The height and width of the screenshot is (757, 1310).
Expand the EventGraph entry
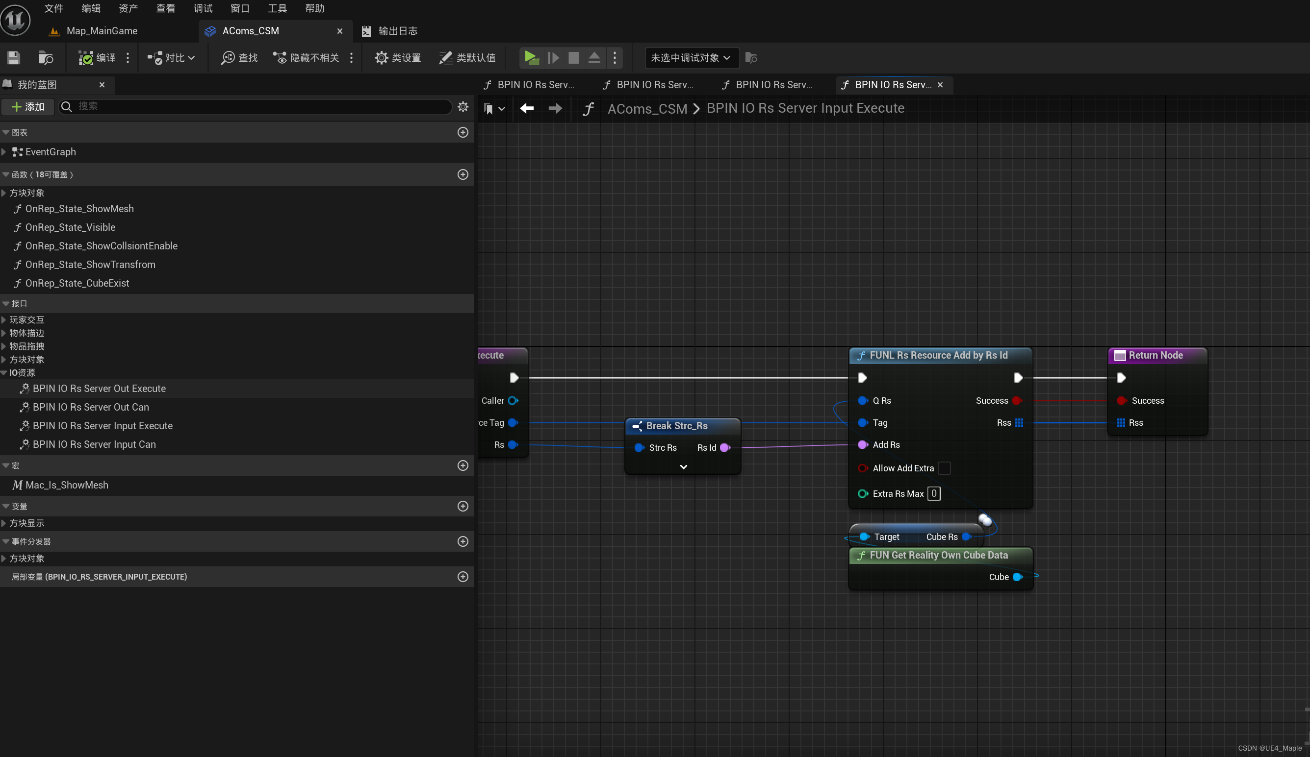(4, 151)
